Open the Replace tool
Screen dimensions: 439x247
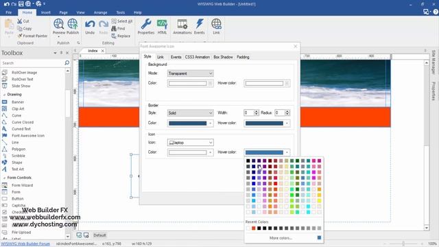coord(121,36)
